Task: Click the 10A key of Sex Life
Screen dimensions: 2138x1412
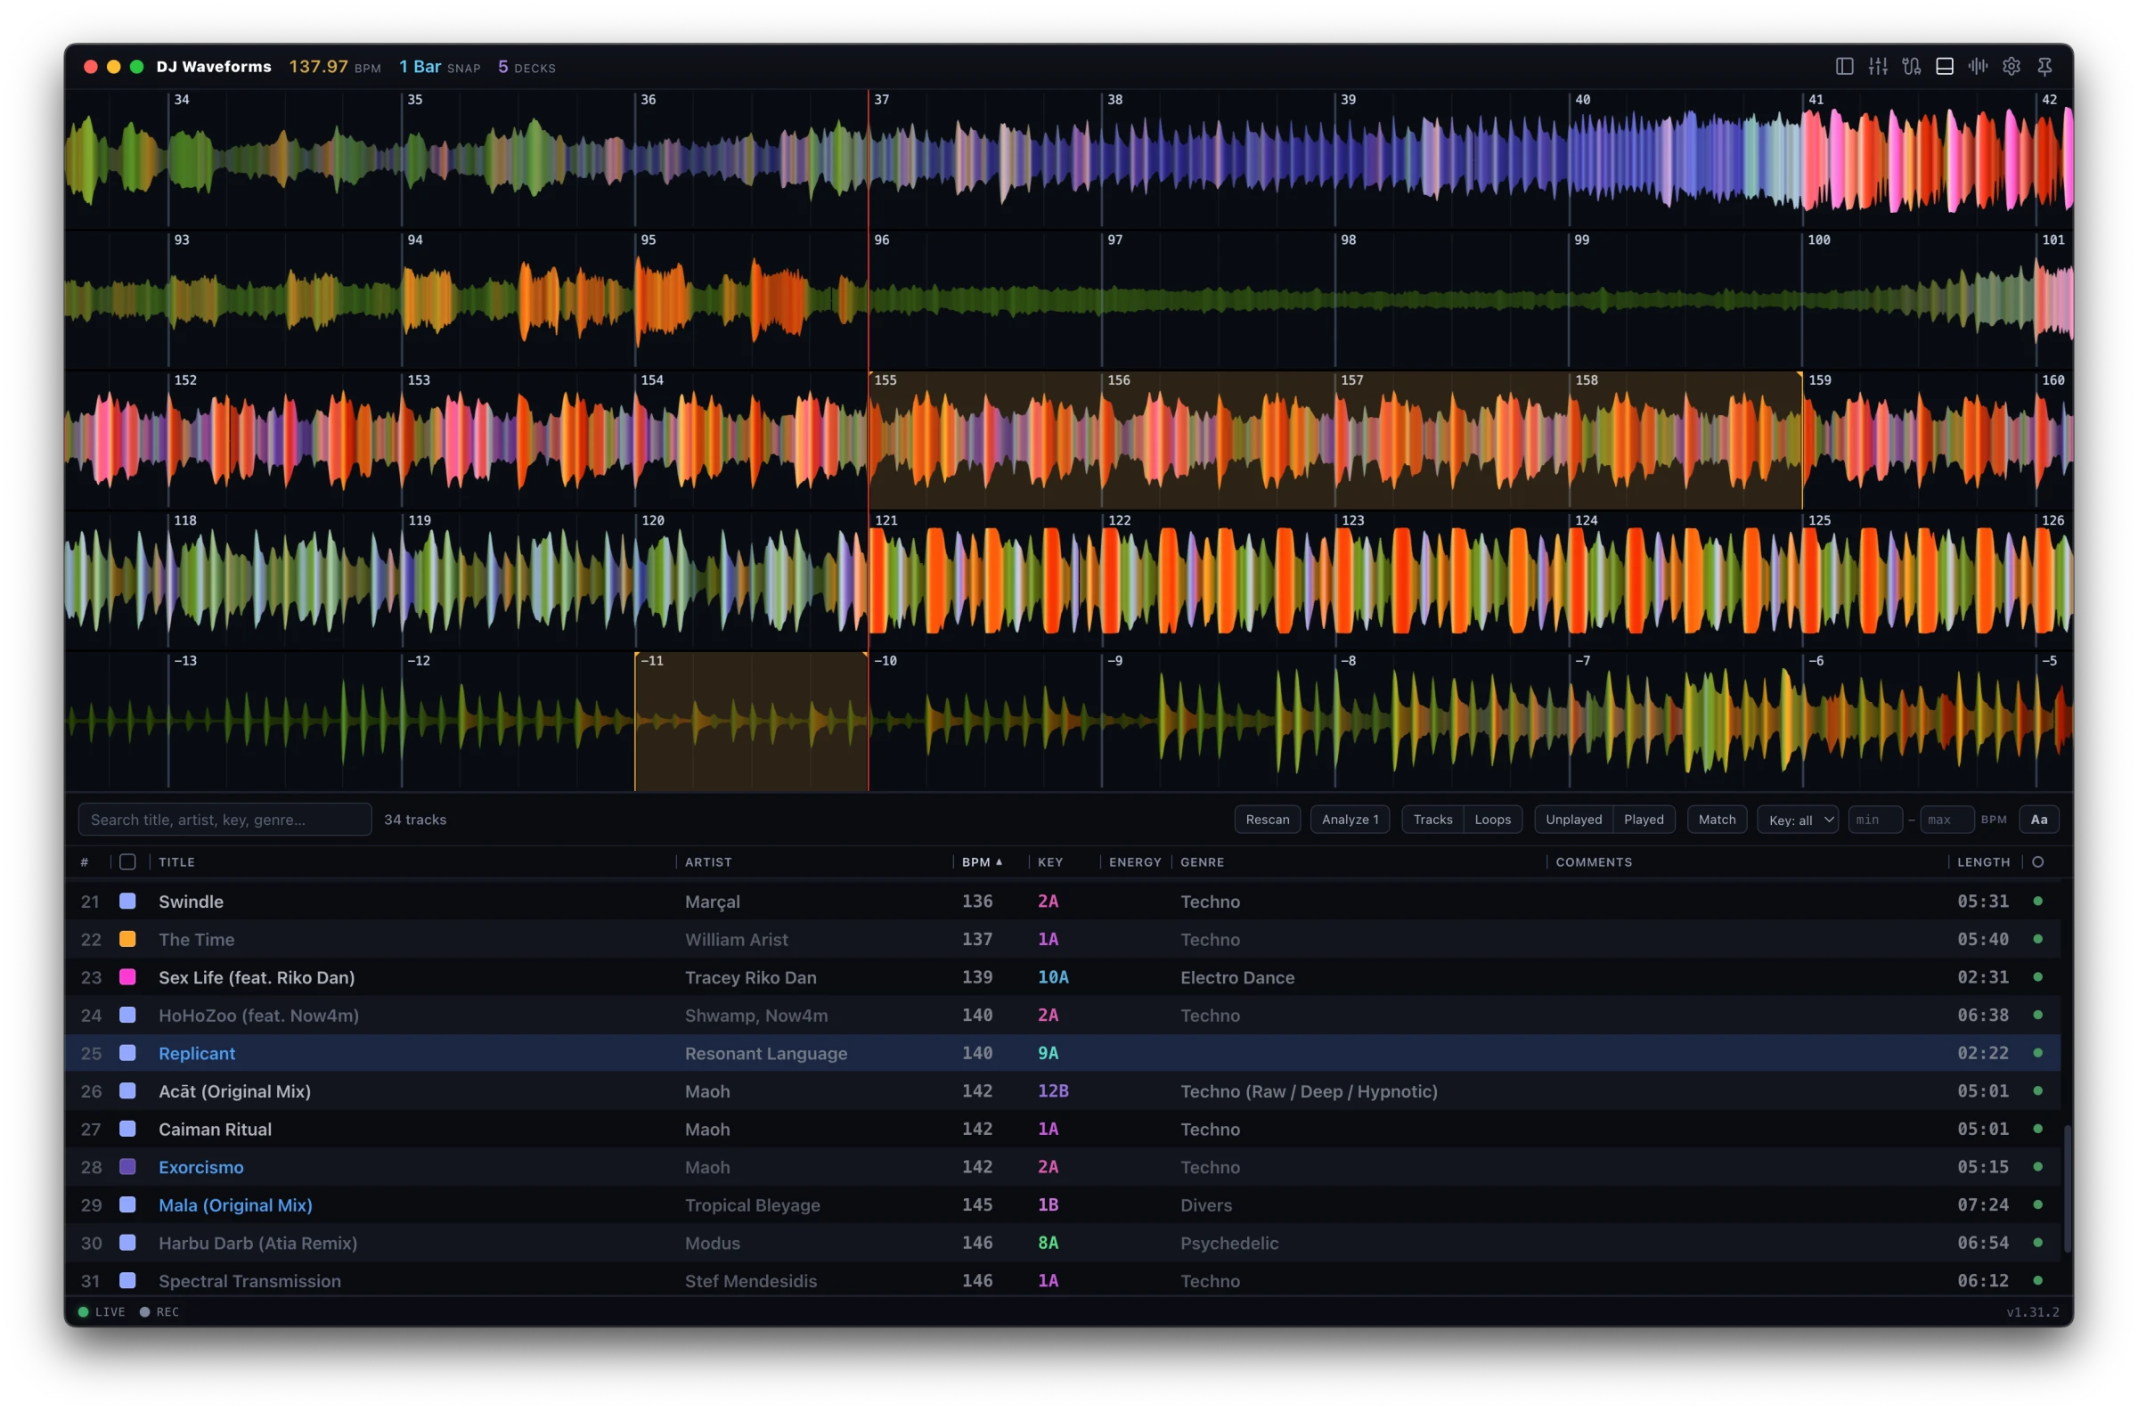Action: tap(1052, 977)
